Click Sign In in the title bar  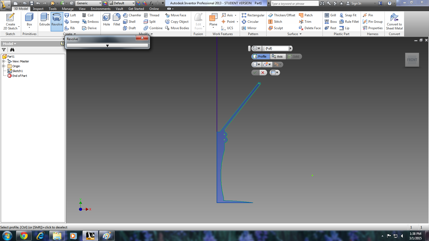(x=354, y=3)
